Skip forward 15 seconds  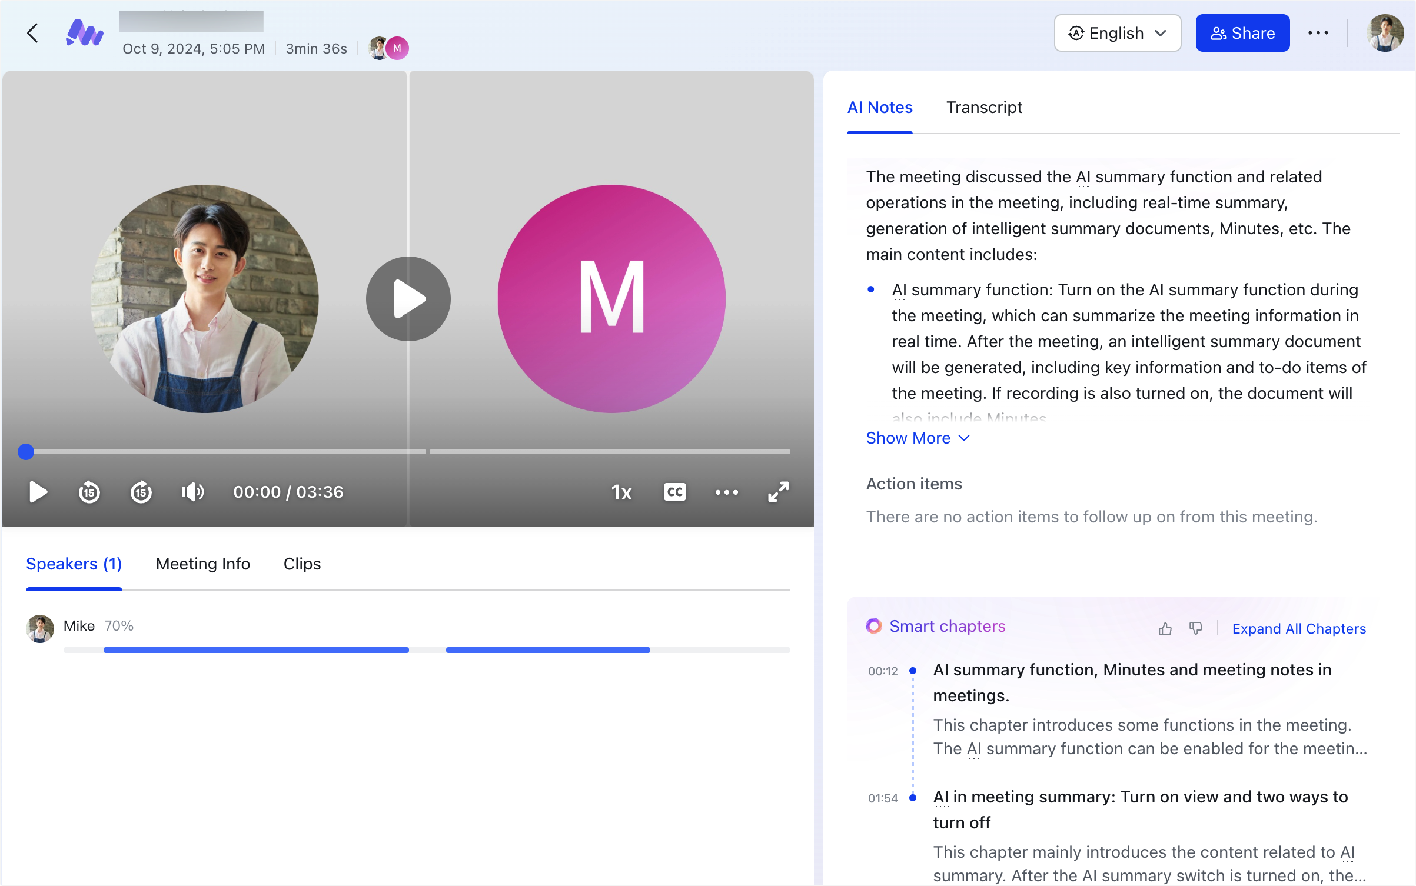pyautogui.click(x=141, y=492)
